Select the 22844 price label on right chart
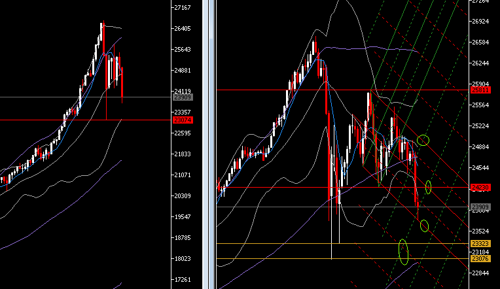 pos(480,273)
